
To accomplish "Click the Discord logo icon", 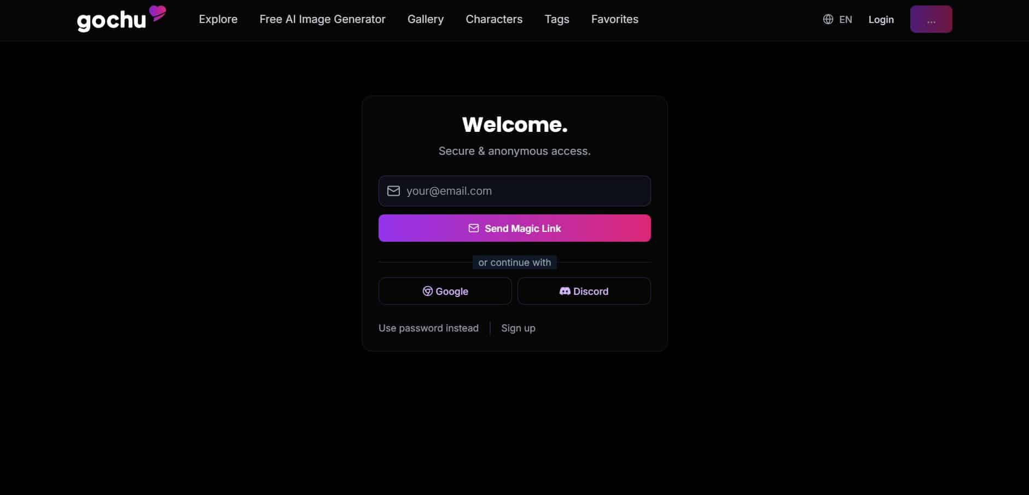I will (565, 291).
